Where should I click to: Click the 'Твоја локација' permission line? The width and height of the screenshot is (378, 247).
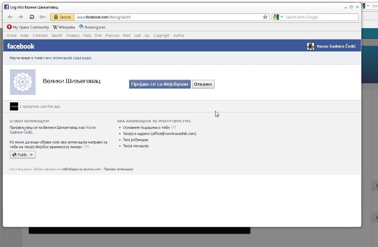pos(136,146)
